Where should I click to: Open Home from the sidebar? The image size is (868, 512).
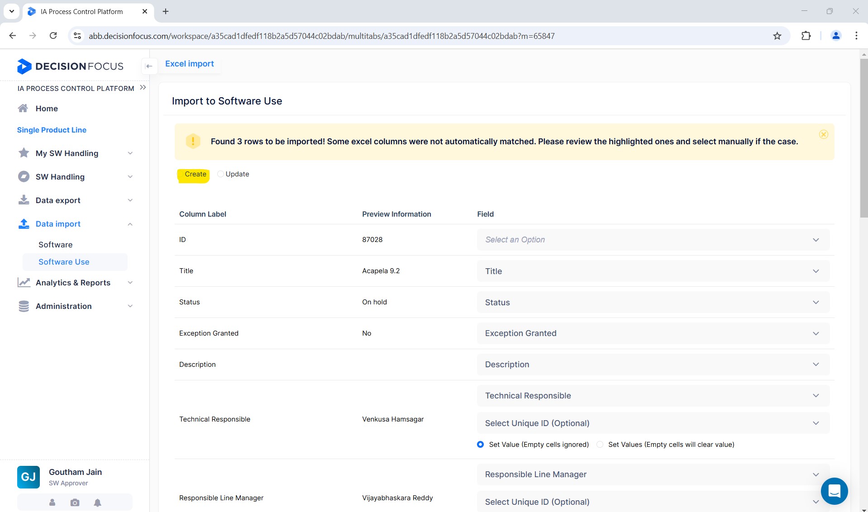47,109
